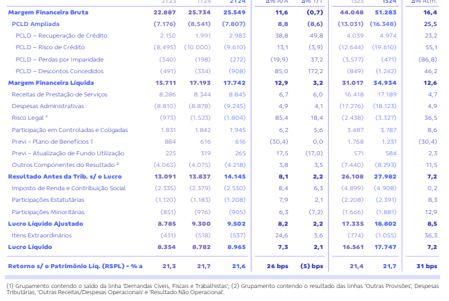This screenshot has width=449, height=301.
Task: Click the Margem Financeira Bruta row label
Action: pos(48,12)
